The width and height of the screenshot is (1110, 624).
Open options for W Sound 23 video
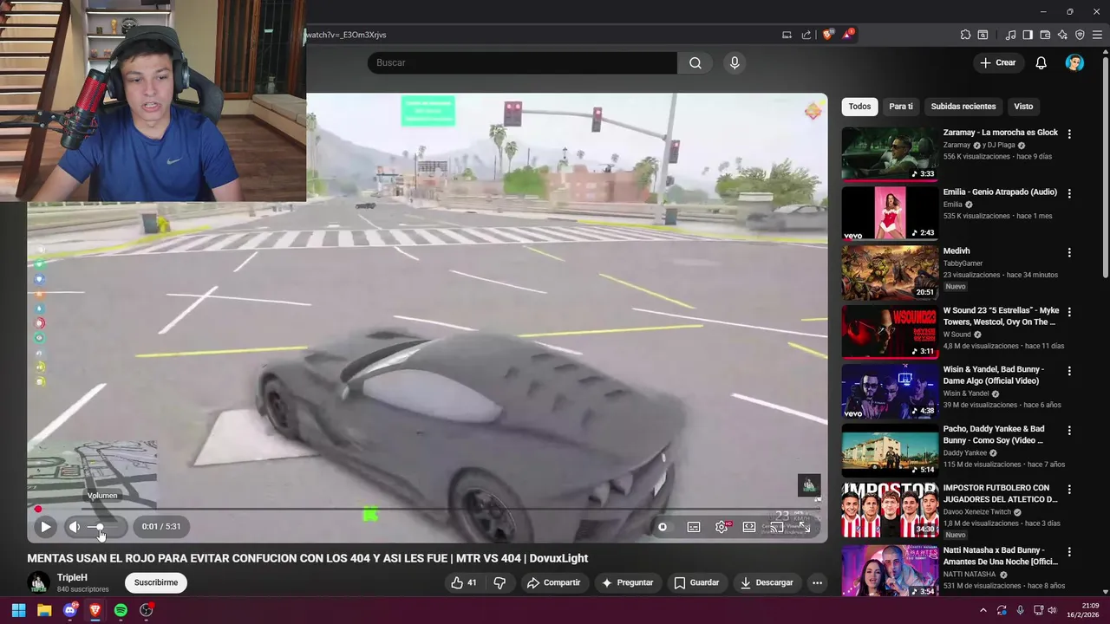click(1069, 312)
